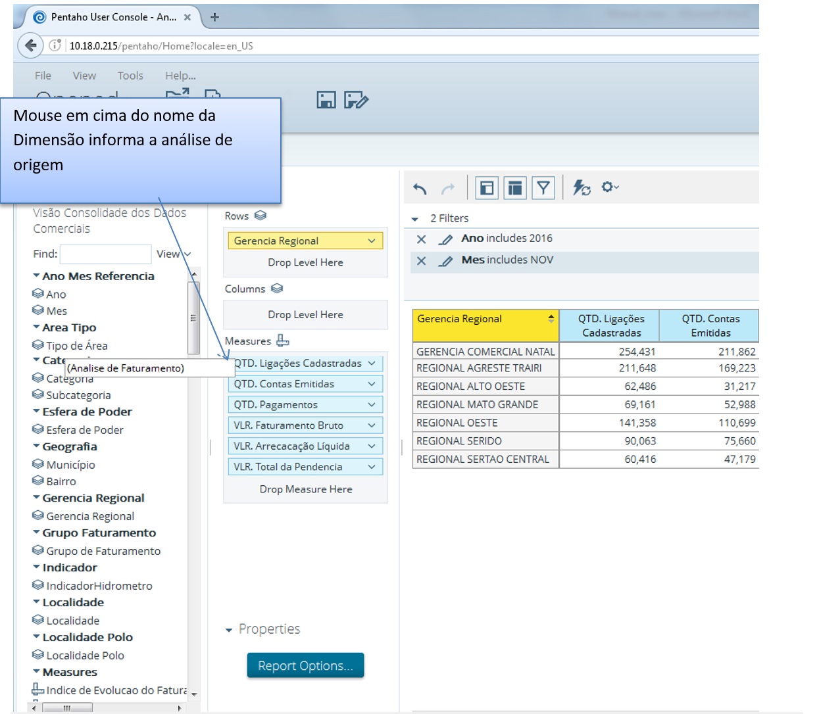This screenshot has width=819, height=714.
Task: Open the Tools menu
Action: pyautogui.click(x=130, y=76)
